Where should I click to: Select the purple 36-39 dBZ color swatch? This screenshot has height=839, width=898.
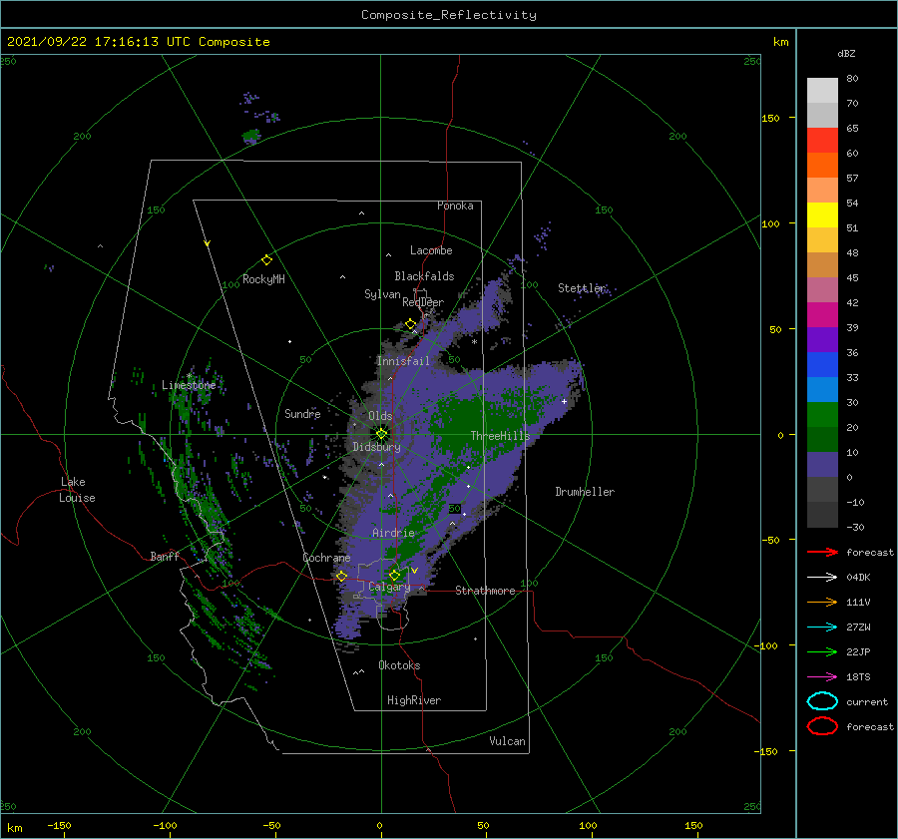click(822, 339)
